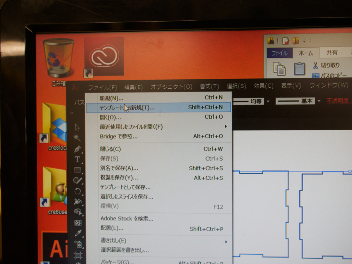Choose Bridge で参照... menu entry

point(158,136)
